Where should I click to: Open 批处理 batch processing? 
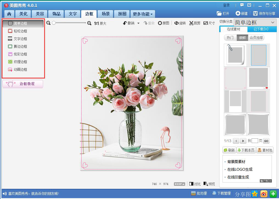coord(199,194)
